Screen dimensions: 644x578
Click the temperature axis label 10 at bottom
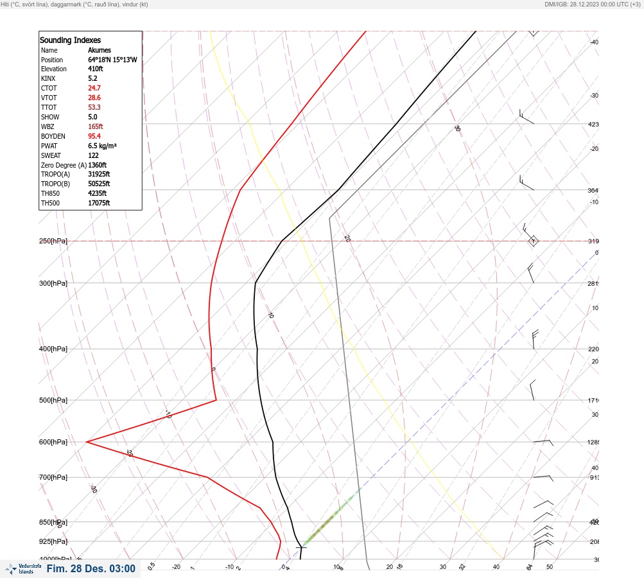[x=336, y=567]
